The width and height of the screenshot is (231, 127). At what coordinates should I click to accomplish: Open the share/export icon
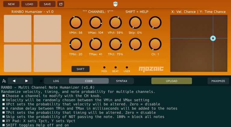[61, 4]
